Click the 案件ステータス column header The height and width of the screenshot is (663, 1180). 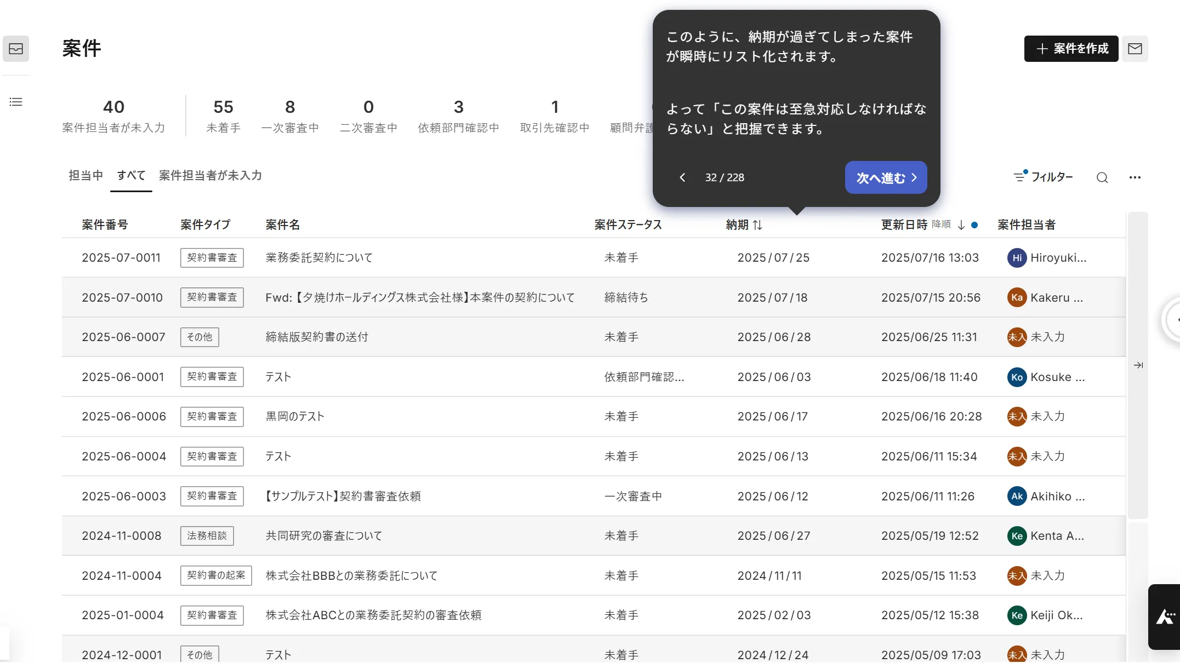(x=628, y=225)
